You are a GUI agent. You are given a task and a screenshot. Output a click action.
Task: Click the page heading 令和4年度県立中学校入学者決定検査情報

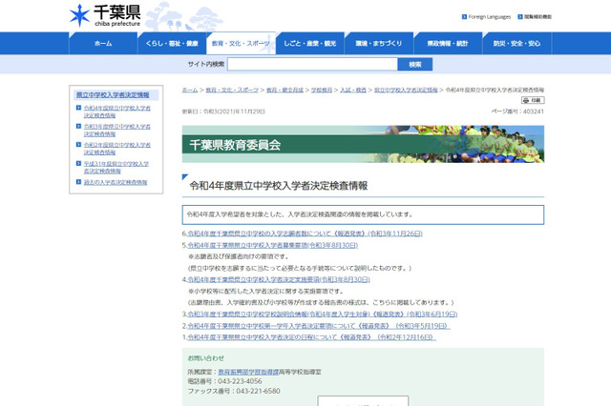click(278, 186)
